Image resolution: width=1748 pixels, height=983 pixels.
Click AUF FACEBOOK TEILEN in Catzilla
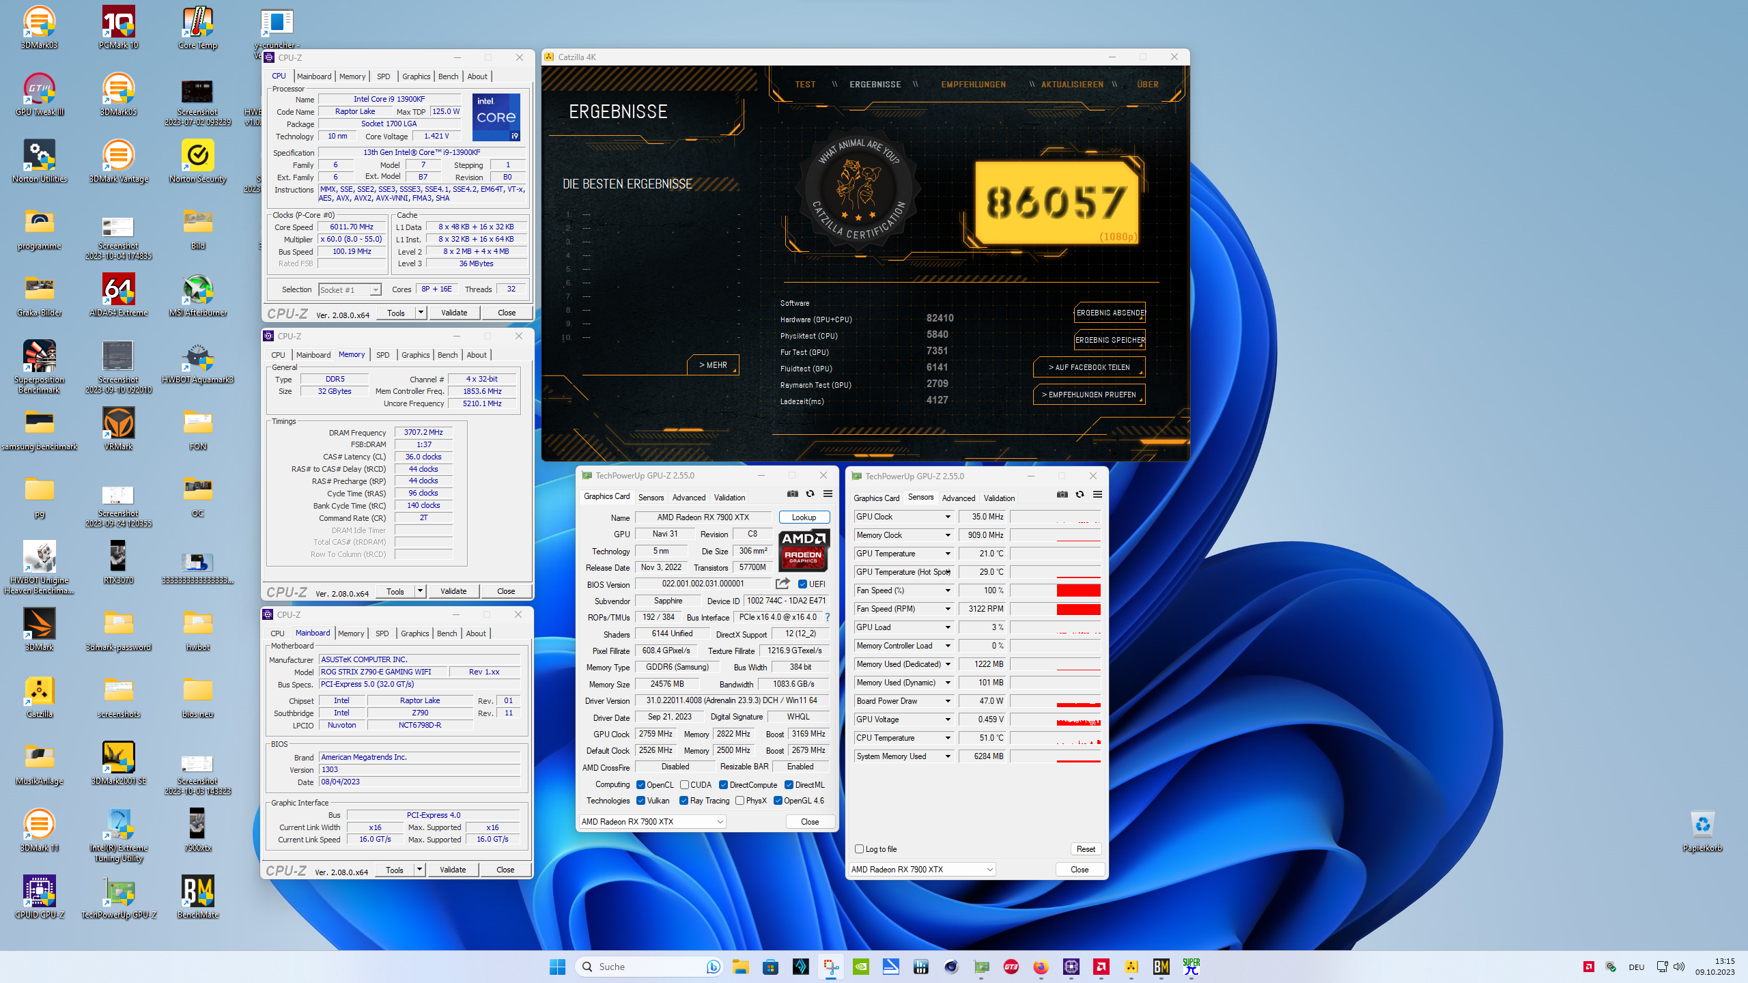(1088, 367)
